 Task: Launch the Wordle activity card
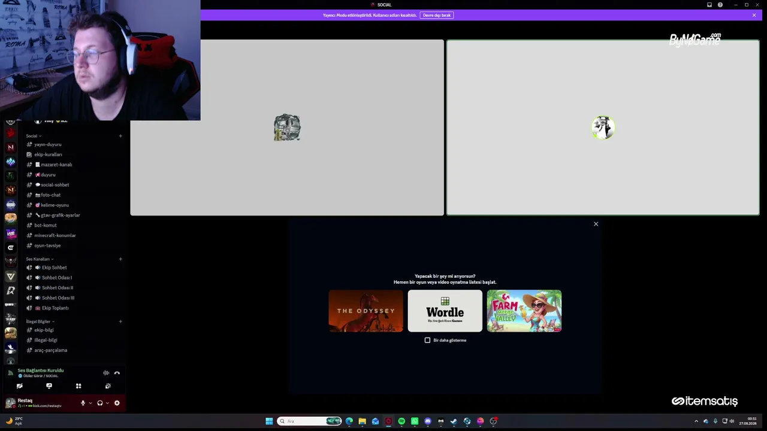445,311
